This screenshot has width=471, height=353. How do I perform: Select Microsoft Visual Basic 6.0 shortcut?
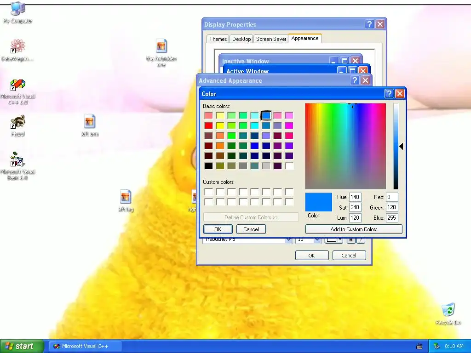pos(18,165)
